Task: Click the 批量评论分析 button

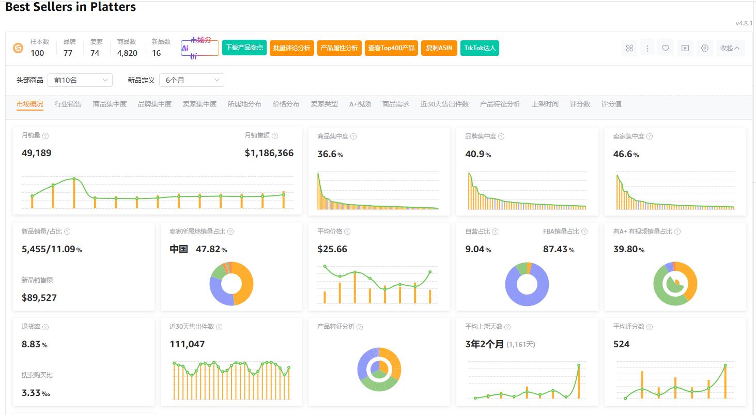Action: click(291, 48)
